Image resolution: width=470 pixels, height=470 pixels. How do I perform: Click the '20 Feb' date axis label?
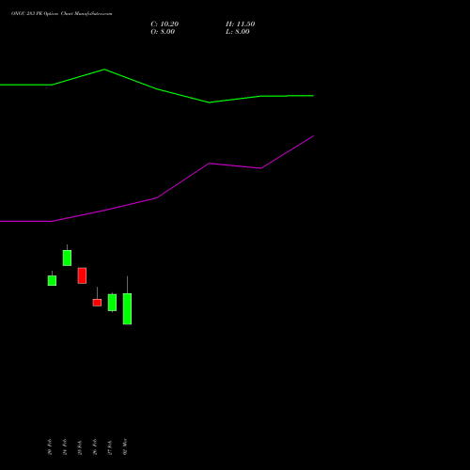click(50, 447)
